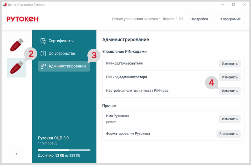Change the Rutoken name petrov

coord(230,119)
